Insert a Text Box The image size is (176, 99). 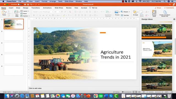pos(125,15)
